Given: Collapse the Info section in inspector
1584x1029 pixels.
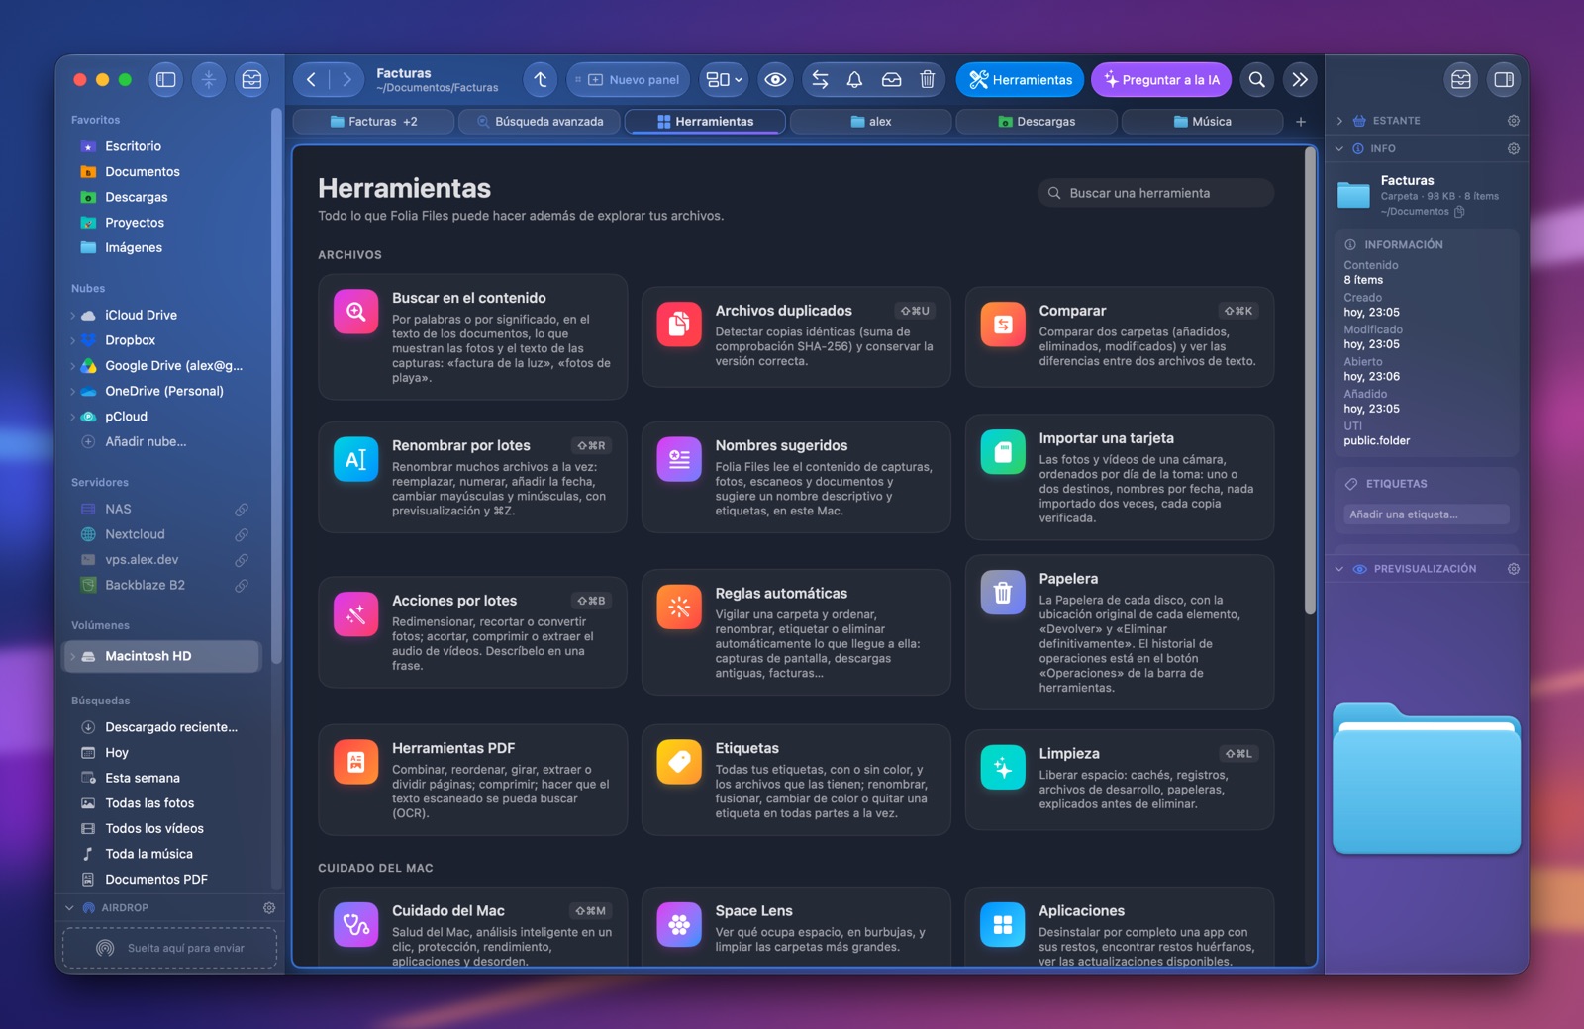Looking at the screenshot, I should coord(1339,149).
